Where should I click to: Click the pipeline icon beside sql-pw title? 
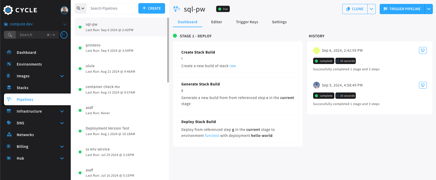177,9
